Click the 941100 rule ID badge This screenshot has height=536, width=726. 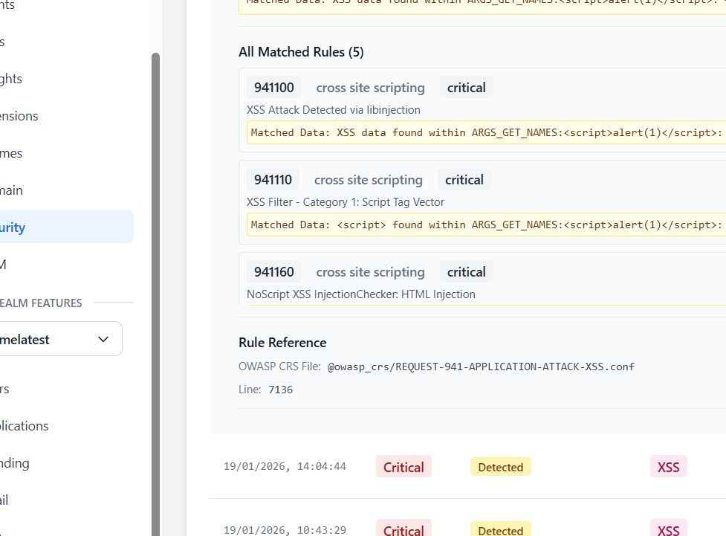pyautogui.click(x=274, y=88)
